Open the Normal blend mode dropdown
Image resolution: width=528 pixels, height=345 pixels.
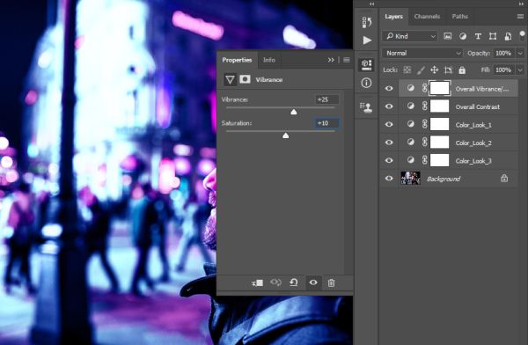[422, 53]
